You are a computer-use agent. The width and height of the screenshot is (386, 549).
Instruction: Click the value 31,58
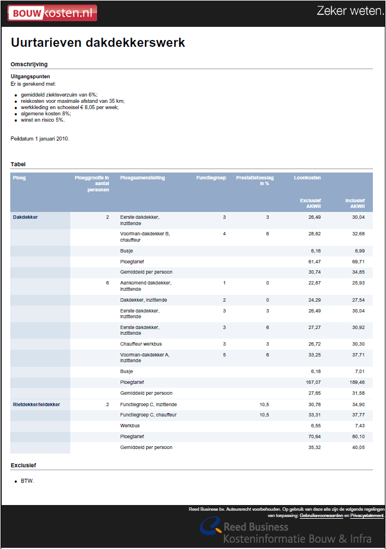coord(359,393)
